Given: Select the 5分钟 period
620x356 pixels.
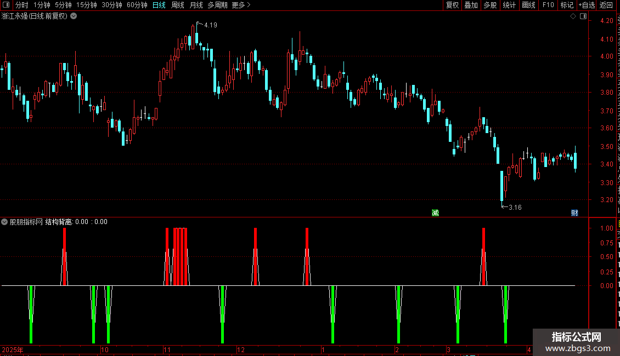Looking at the screenshot, I should click(63, 5).
